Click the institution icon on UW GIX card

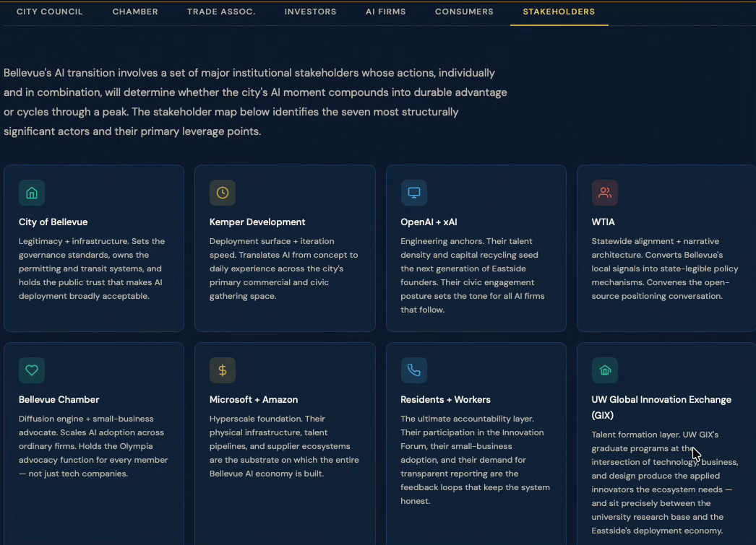pos(605,370)
